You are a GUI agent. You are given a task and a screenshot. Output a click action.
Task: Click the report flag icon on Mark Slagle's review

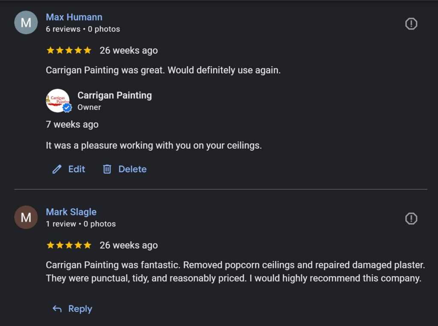pyautogui.click(x=411, y=218)
